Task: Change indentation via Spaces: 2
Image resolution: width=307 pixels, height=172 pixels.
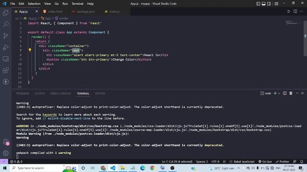Action: [x=202, y=161]
